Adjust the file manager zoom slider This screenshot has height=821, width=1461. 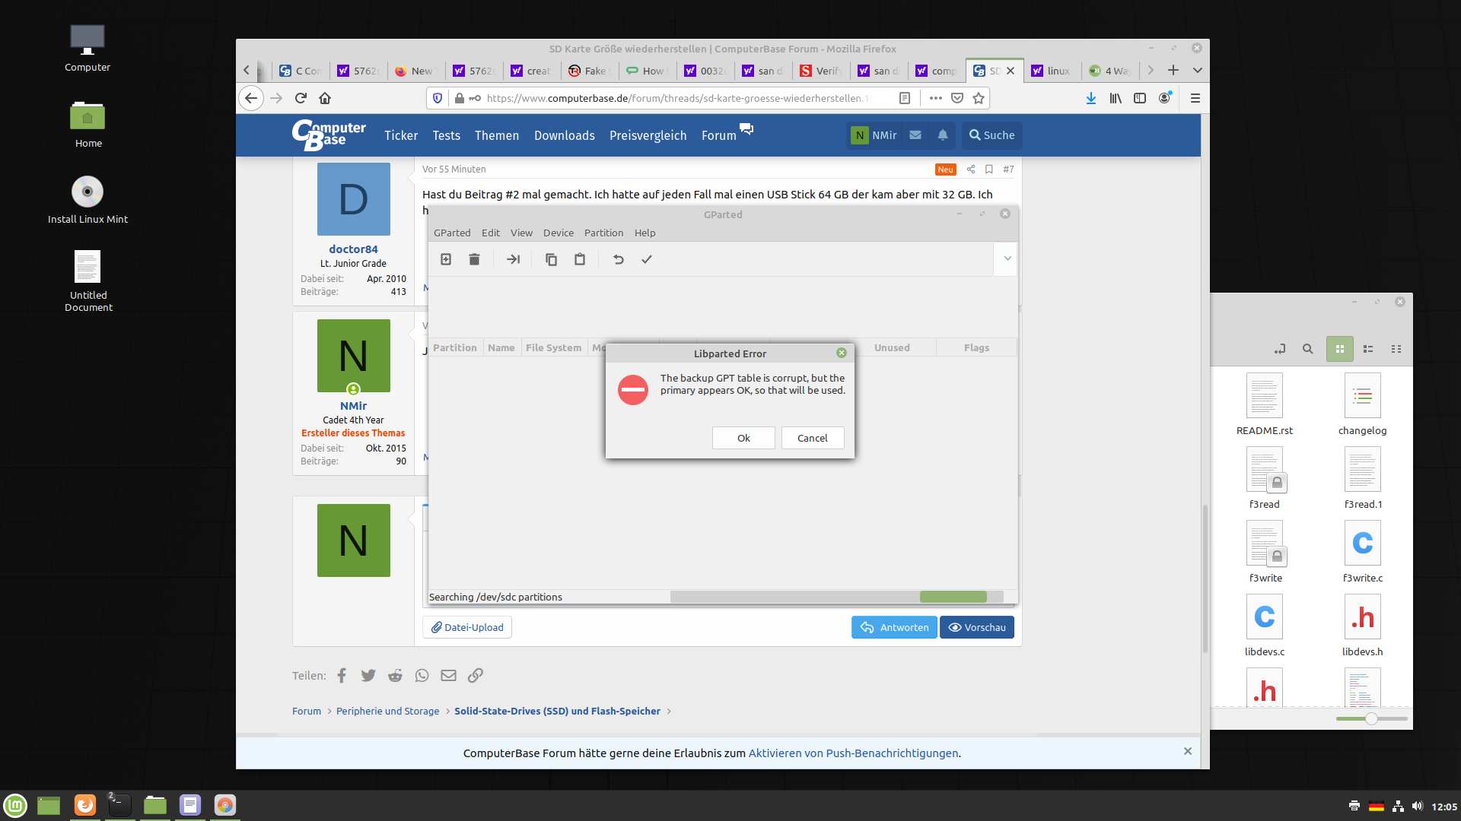point(1371,718)
